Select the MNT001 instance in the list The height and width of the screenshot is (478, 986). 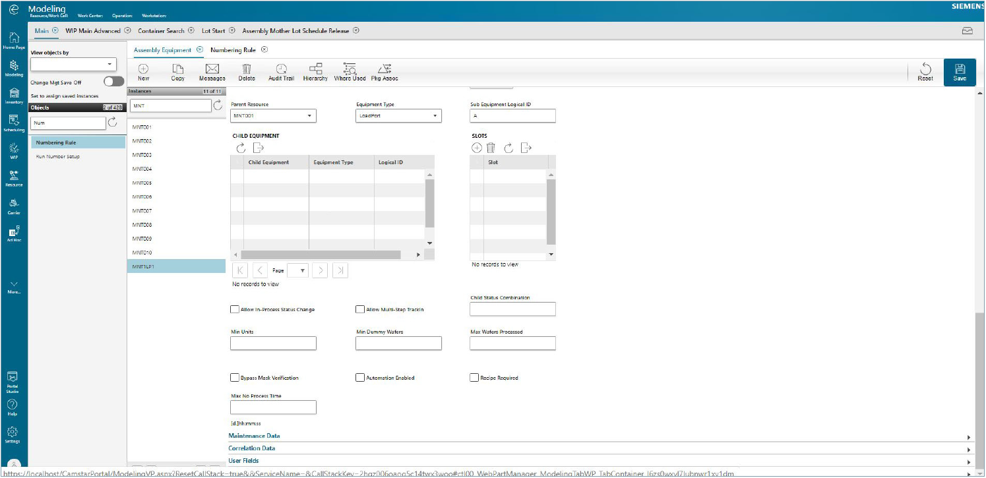(141, 127)
